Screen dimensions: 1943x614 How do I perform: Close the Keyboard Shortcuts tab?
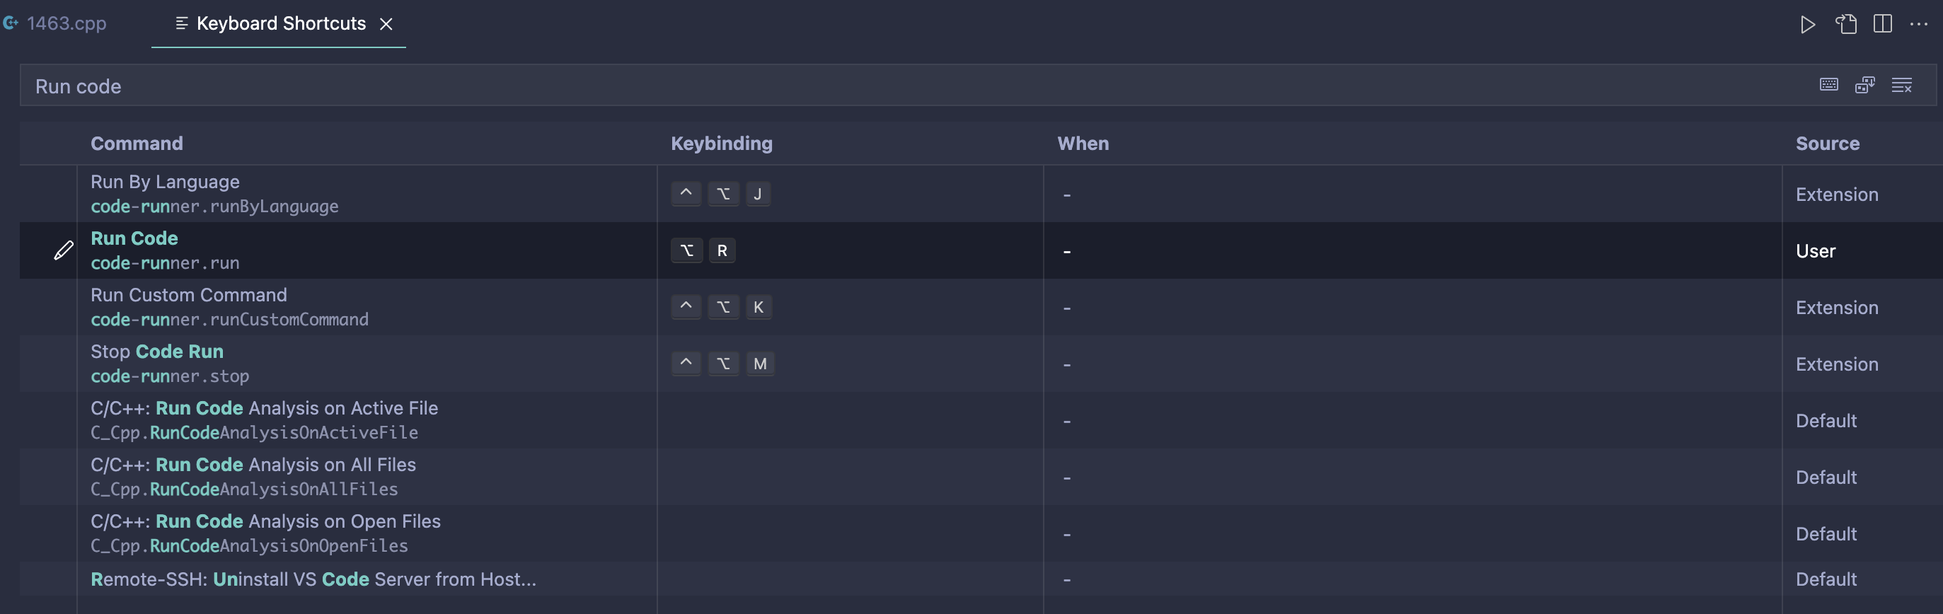click(x=386, y=24)
